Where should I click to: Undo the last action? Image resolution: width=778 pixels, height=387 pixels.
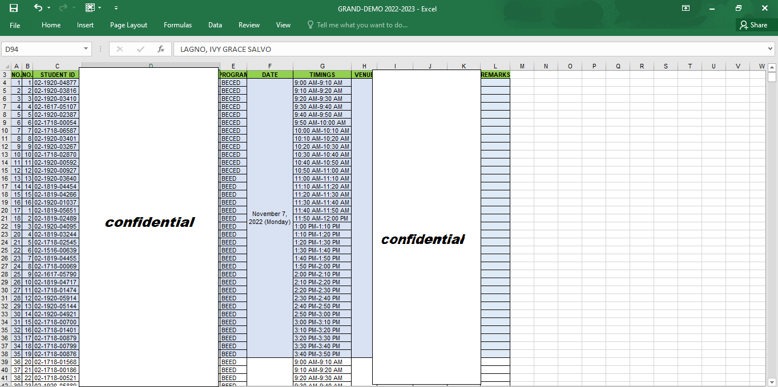tap(38, 8)
